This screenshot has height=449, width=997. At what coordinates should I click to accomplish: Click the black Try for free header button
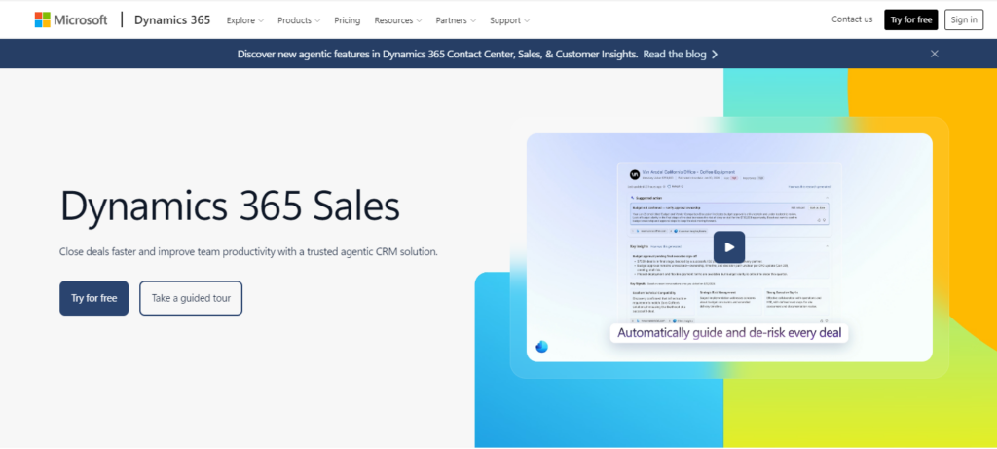(x=910, y=19)
